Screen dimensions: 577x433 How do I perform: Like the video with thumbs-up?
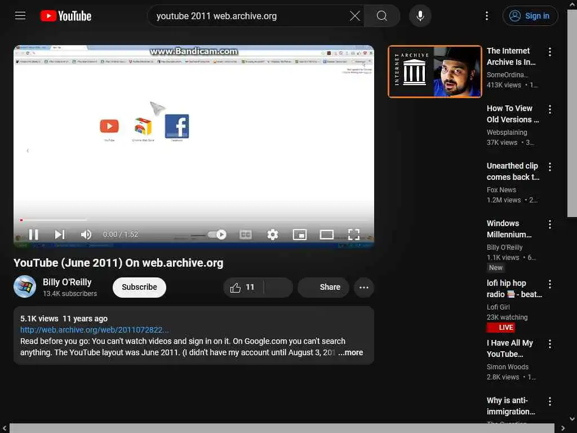(242, 287)
